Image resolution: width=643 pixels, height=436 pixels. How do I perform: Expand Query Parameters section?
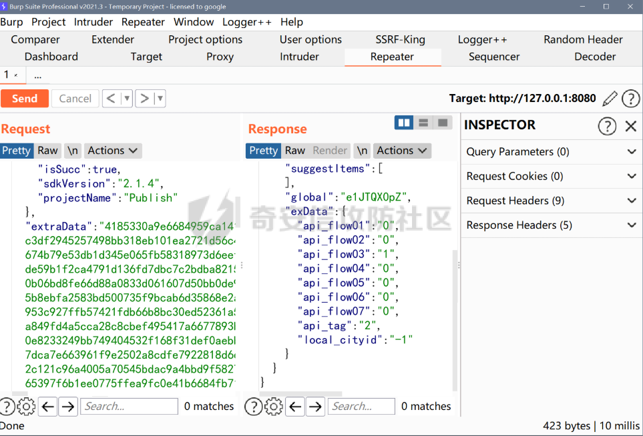[x=552, y=152]
